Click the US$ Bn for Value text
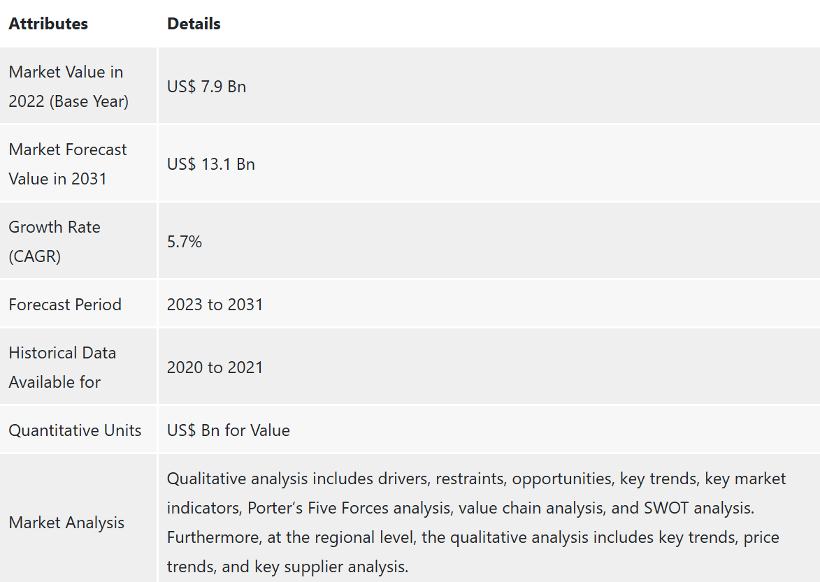820x582 pixels. pos(228,430)
